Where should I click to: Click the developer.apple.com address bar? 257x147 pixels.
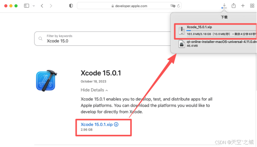(x=129, y=6)
